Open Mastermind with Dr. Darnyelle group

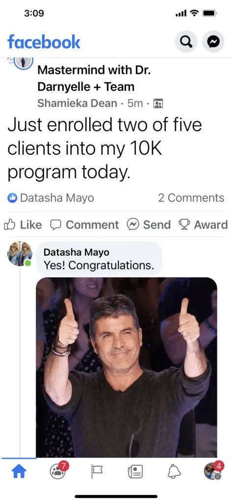click(94, 78)
